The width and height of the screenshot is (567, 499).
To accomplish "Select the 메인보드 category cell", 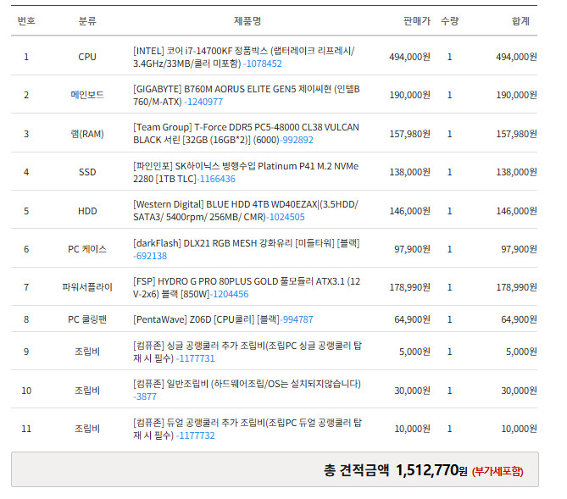I will pos(87,95).
